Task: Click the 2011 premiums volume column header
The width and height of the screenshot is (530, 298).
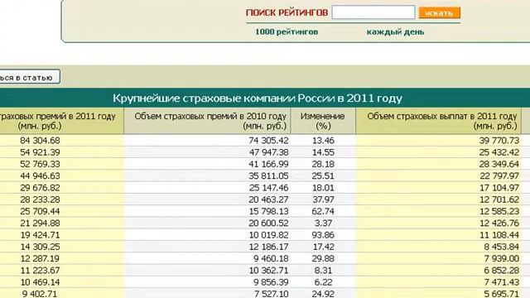Action: click(x=61, y=121)
